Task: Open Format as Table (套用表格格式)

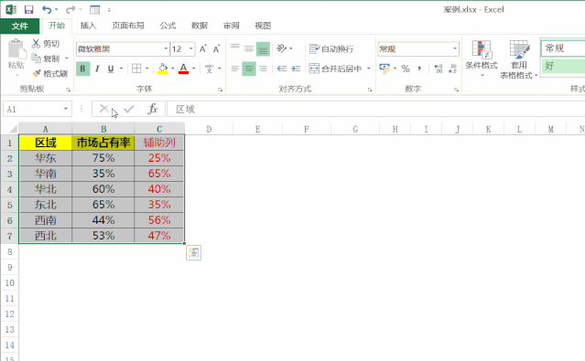Action: point(518,59)
